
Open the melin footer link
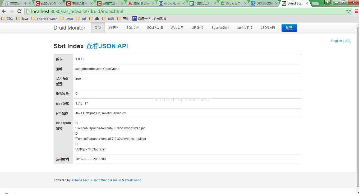117,180
